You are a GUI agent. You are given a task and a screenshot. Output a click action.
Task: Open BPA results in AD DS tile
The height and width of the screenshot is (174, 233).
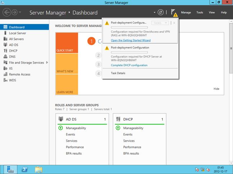pyautogui.click(x=74, y=154)
